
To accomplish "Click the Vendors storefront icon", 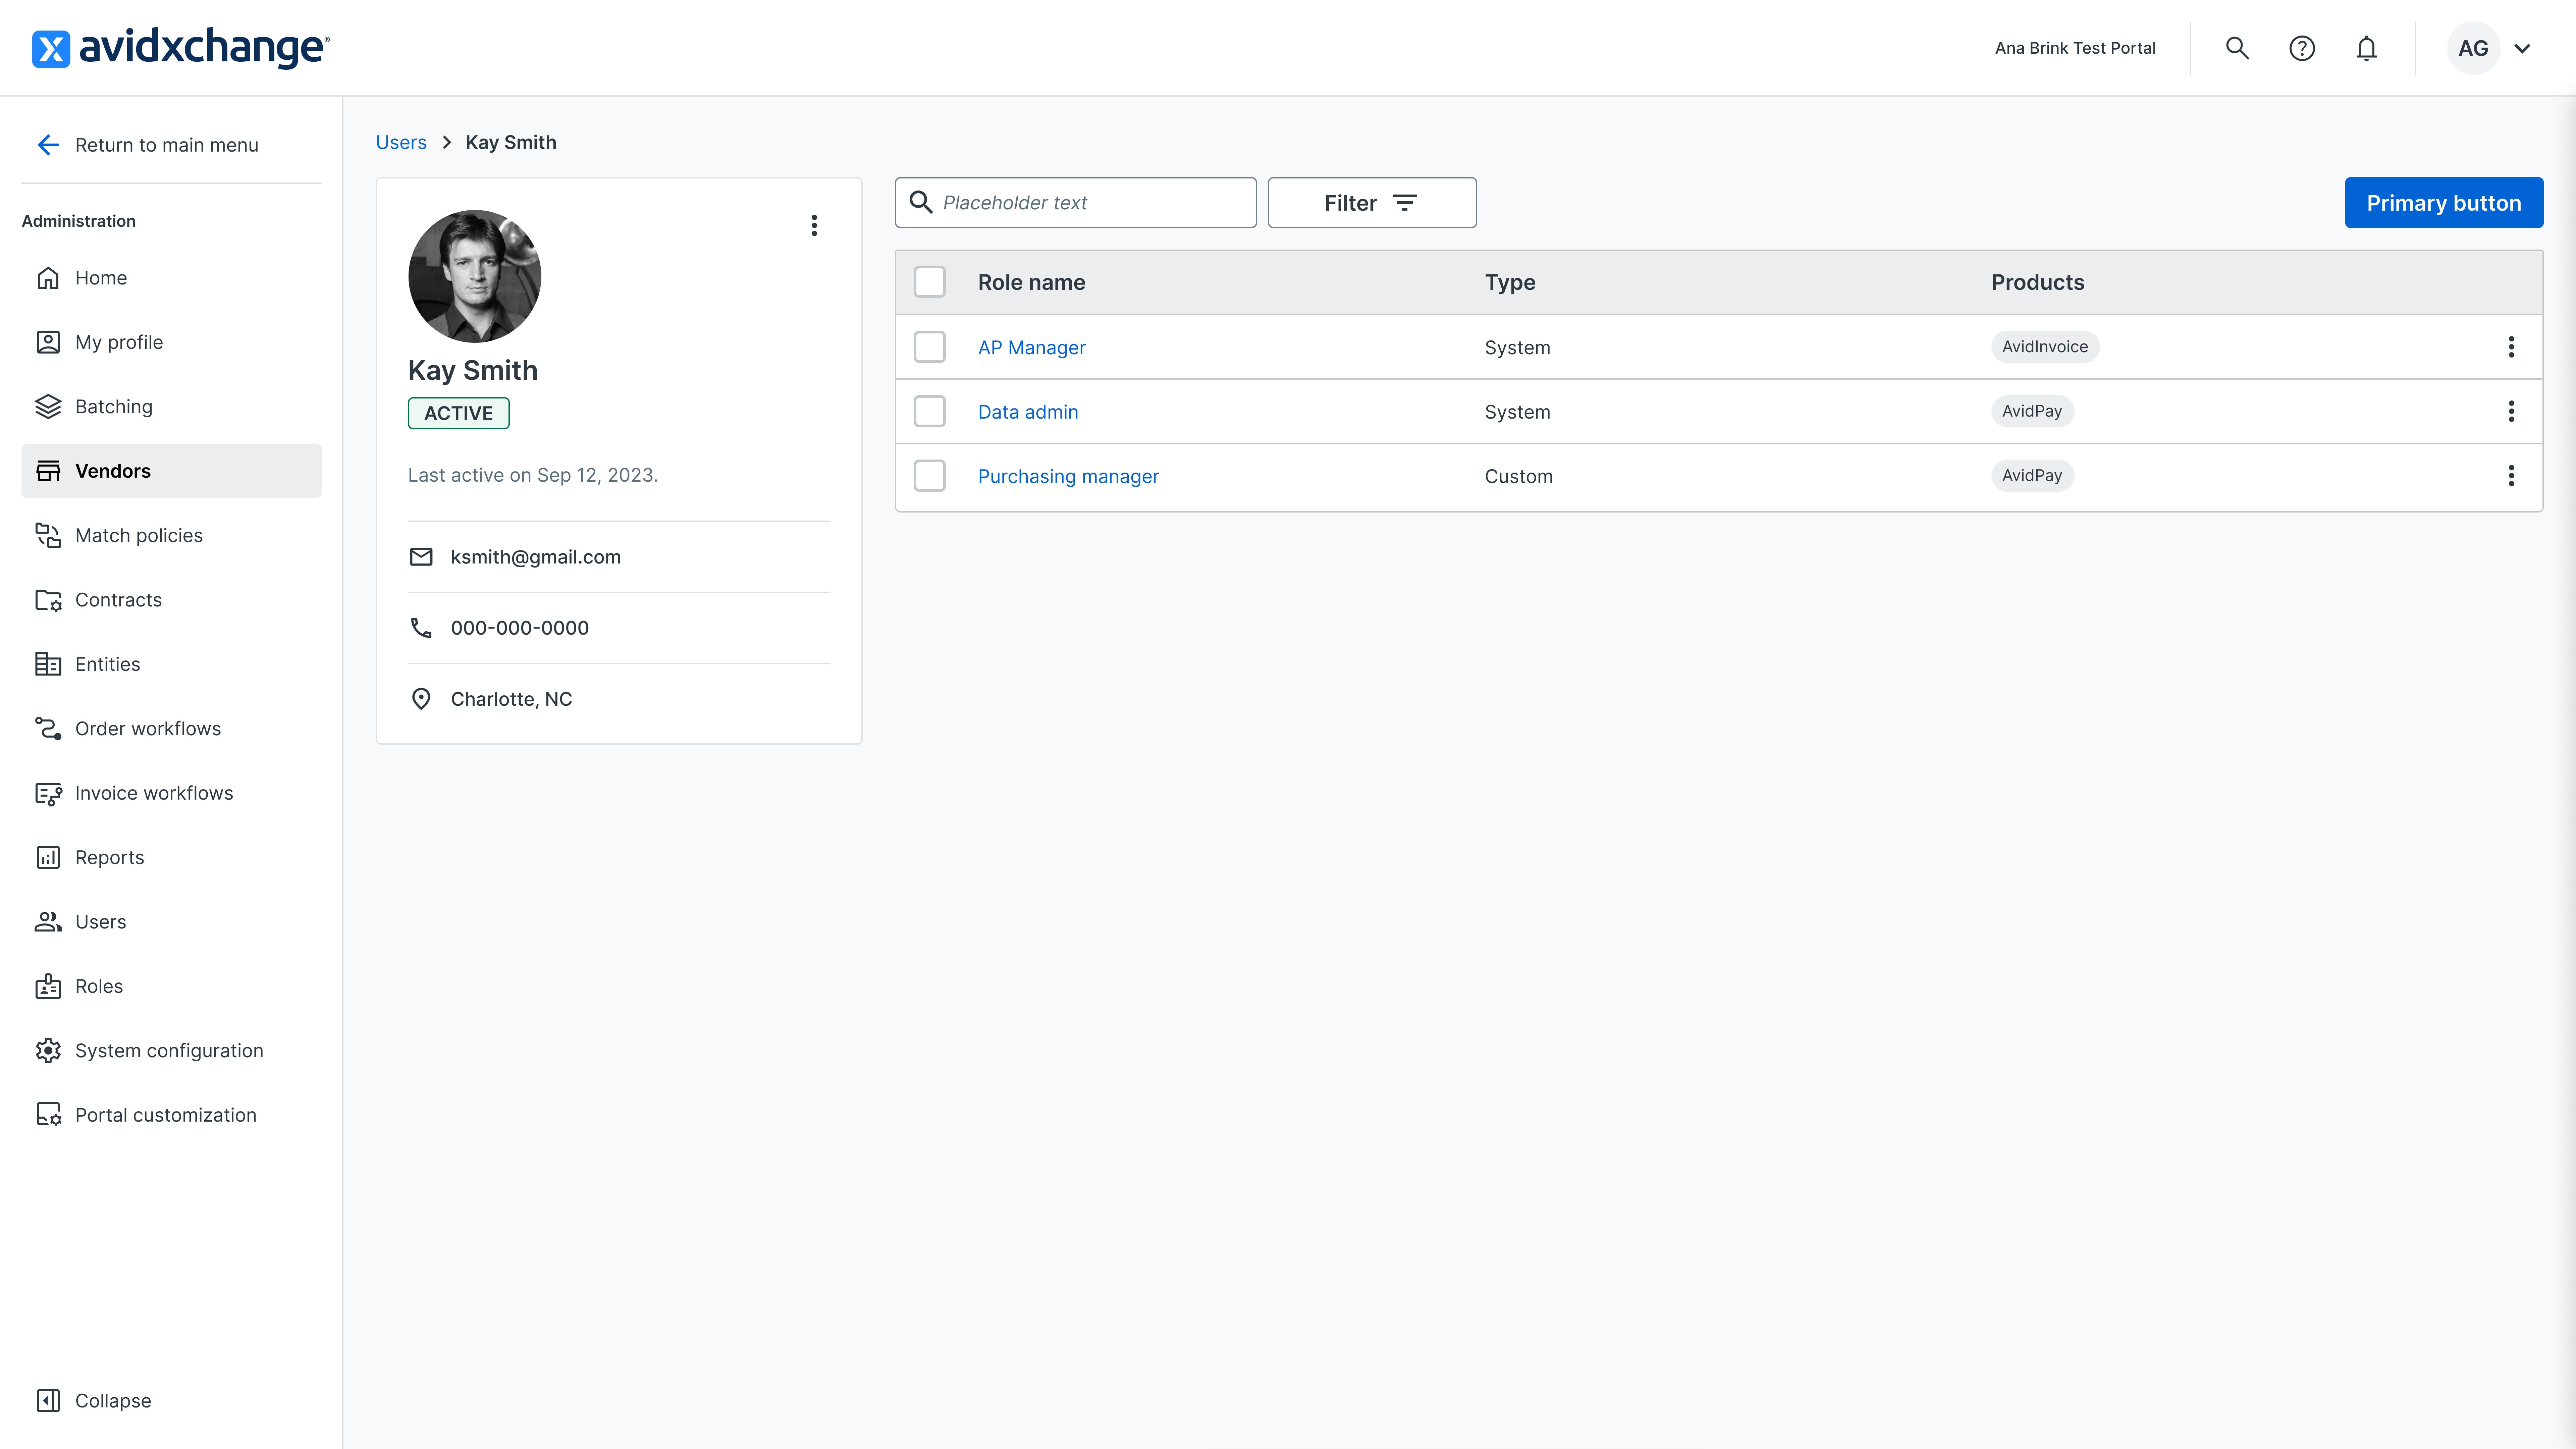I will point(48,471).
